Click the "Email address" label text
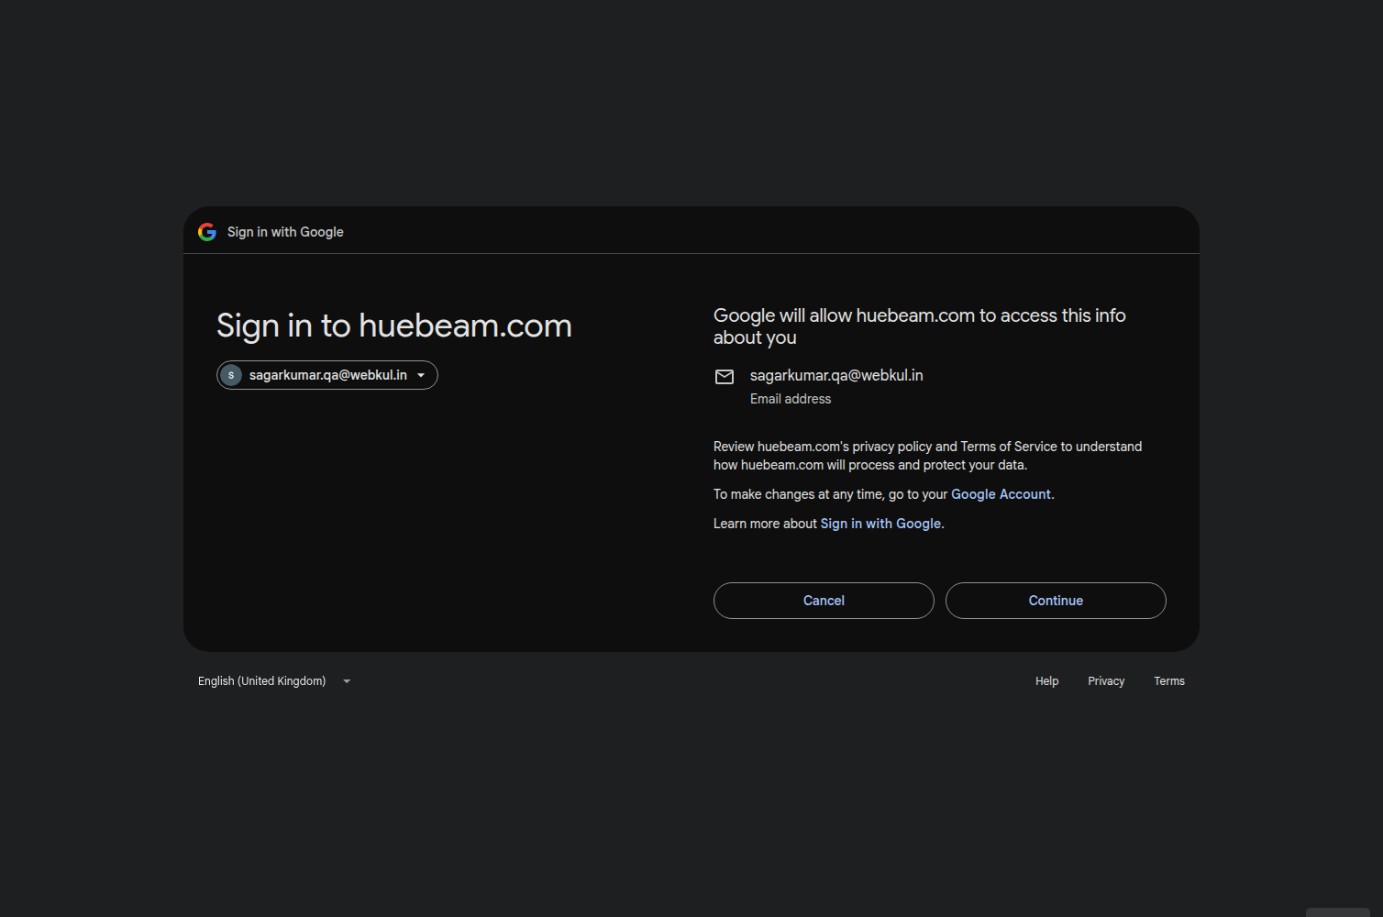Image resolution: width=1383 pixels, height=917 pixels. point(791,399)
